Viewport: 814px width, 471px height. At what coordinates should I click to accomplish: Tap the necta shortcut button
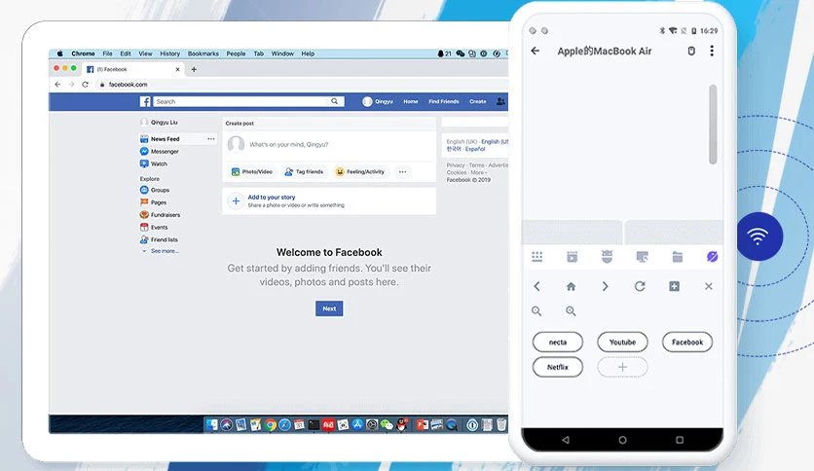coord(558,343)
